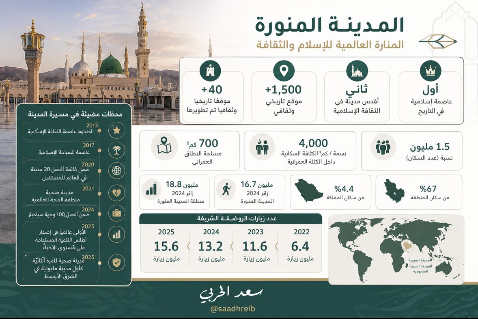This screenshot has width=478, height=319.
Task: Click the shield checkmark icon for last 2025 milestone
Action: coord(116,263)
